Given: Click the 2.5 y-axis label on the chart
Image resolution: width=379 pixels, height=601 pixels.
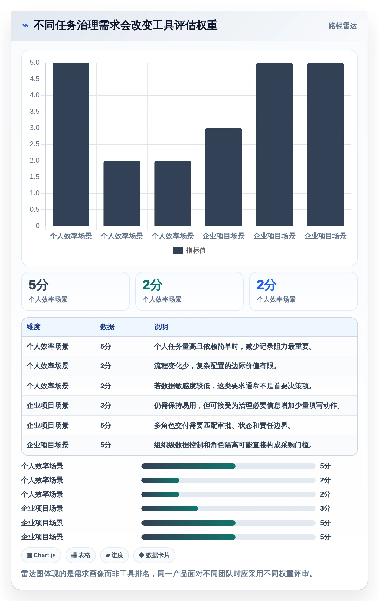Looking at the screenshot, I should coord(35,144).
